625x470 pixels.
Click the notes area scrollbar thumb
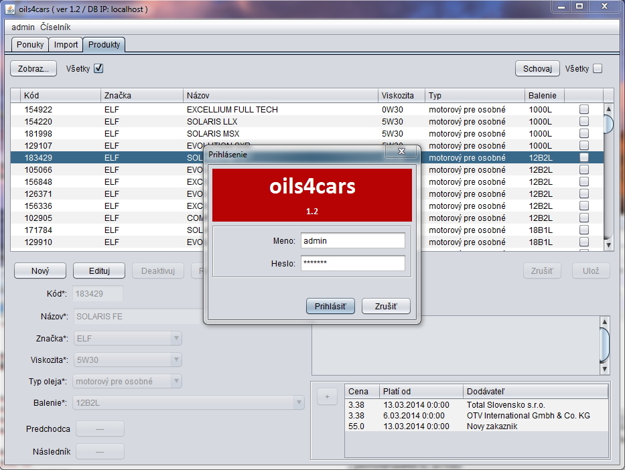(604, 345)
